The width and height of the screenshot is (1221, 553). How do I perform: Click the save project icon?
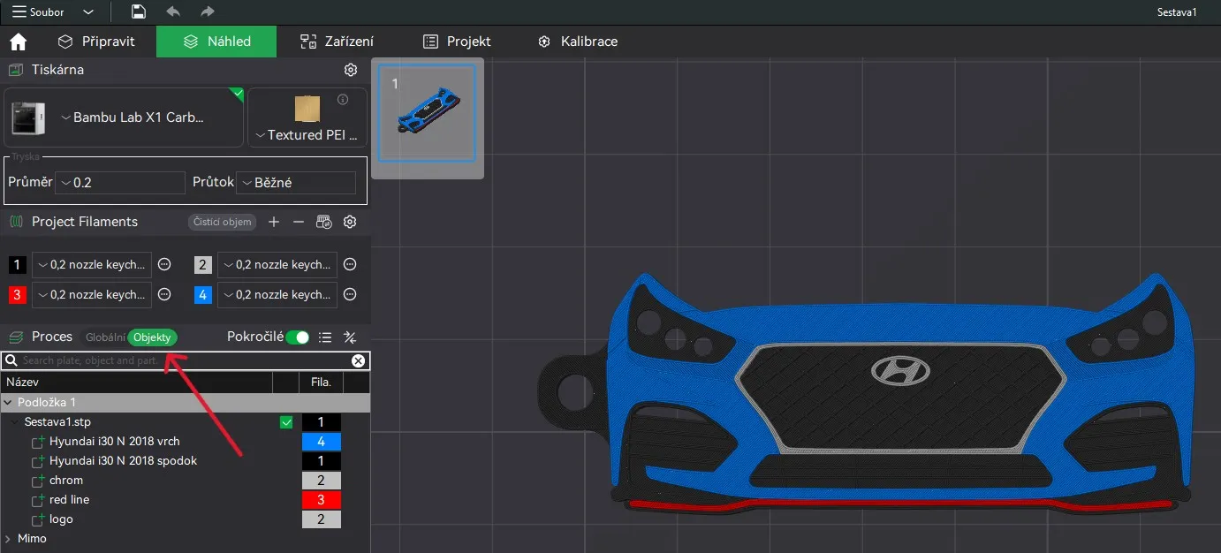click(x=138, y=11)
